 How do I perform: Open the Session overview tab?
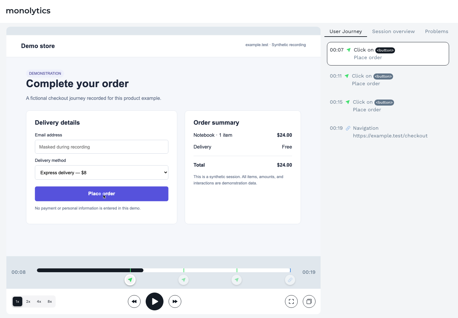click(x=393, y=31)
